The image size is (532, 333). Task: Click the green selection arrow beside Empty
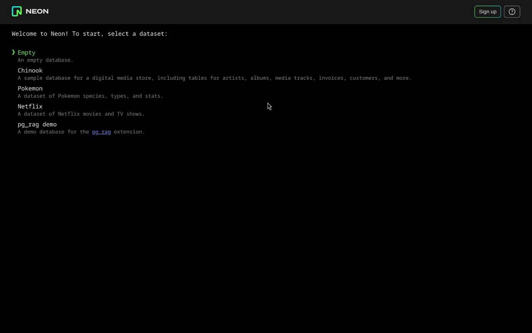[x=13, y=52]
